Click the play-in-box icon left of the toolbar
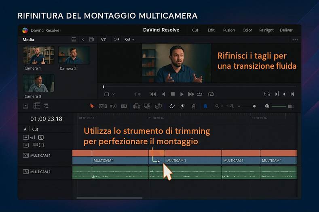This screenshot has height=212, width=319. tap(25, 106)
